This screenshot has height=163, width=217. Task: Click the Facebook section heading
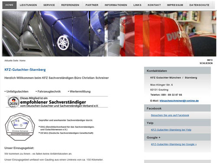point(178,108)
